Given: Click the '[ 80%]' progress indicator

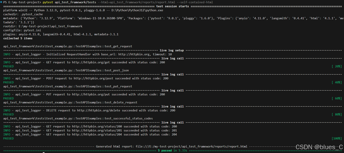Looking at the screenshot, I should (x=337, y=114).
